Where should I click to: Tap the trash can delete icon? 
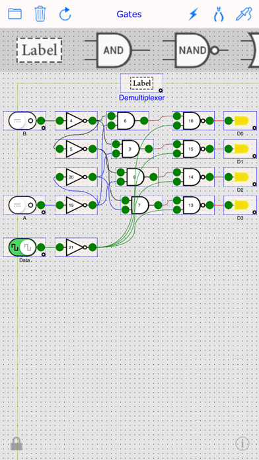[x=40, y=14]
